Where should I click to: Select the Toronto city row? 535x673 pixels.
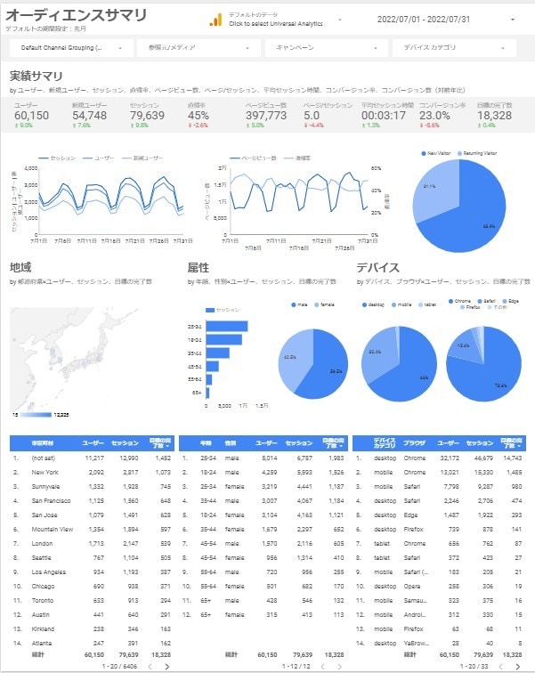(93, 601)
